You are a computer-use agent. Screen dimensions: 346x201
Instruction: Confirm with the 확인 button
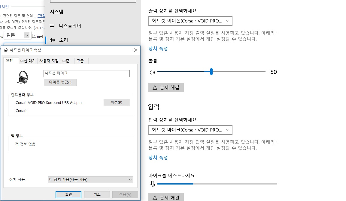(x=68, y=195)
